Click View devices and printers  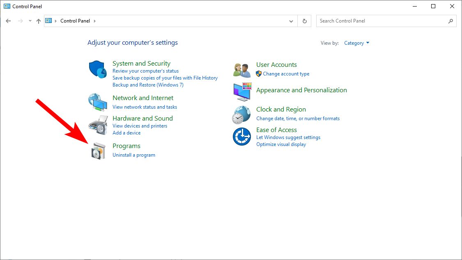click(x=140, y=126)
